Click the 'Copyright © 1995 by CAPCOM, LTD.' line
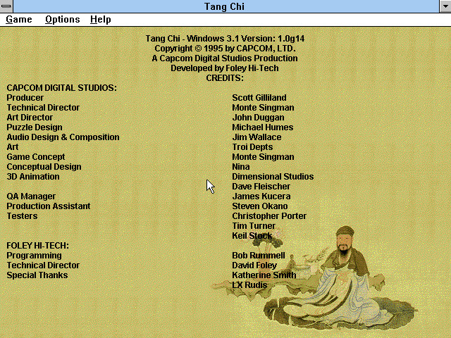The image size is (451, 338). click(x=225, y=49)
